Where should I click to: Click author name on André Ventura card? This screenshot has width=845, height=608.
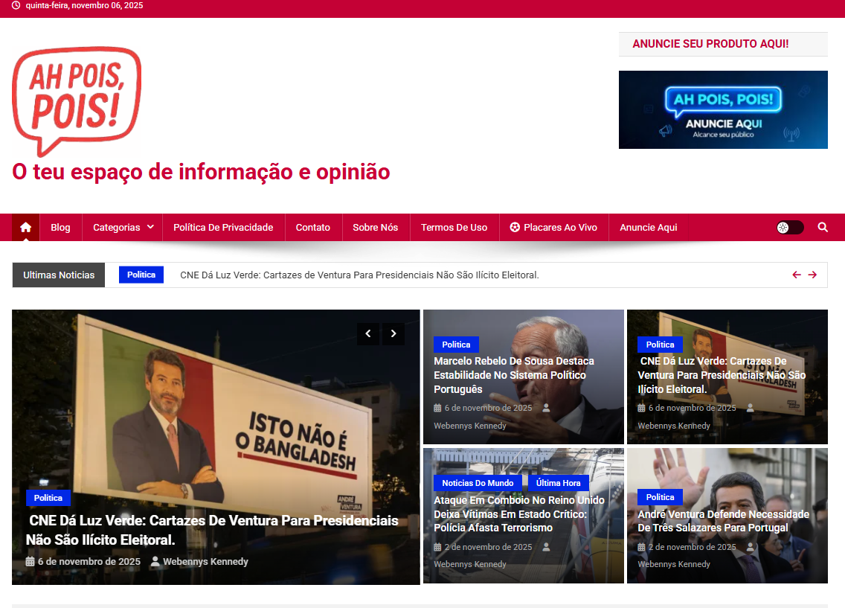point(674,564)
